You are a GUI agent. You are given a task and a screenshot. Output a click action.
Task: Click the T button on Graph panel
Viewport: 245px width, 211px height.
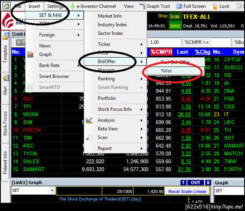[183, 182]
